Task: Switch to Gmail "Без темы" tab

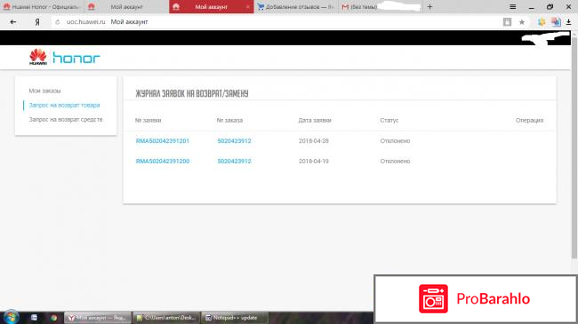Action: [x=380, y=6]
